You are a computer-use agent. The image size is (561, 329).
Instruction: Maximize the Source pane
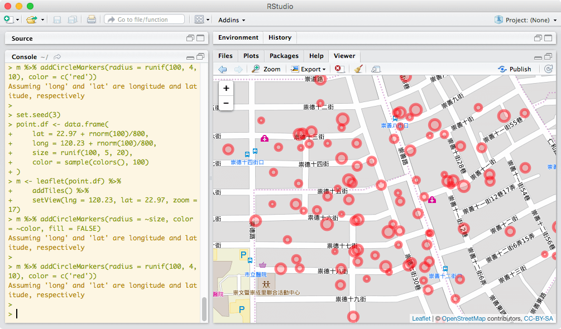coord(200,38)
